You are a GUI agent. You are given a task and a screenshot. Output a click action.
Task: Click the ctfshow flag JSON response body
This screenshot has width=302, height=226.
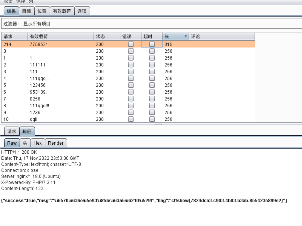[x=144, y=201]
